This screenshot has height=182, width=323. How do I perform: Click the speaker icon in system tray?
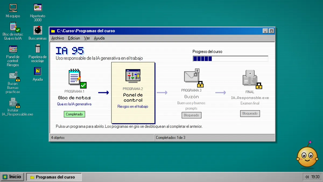click(307, 177)
